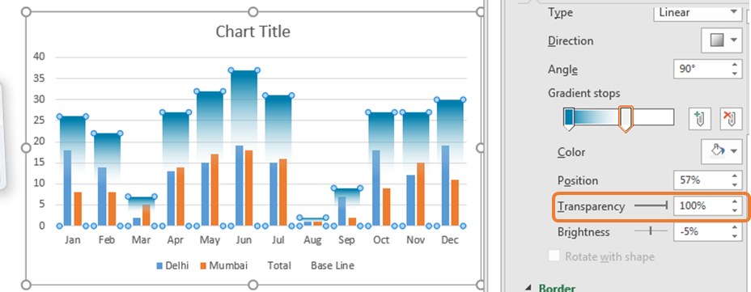Open the Color fill bucket picker
751x292 pixels.
pyautogui.click(x=722, y=152)
